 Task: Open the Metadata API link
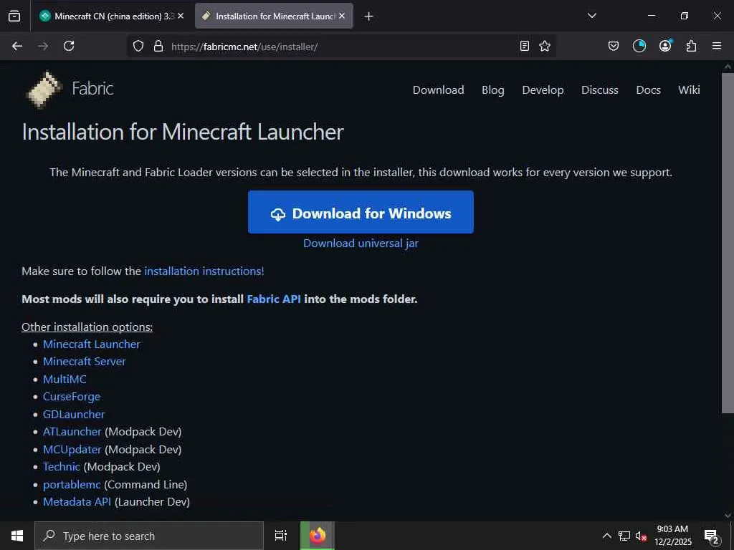(77, 502)
